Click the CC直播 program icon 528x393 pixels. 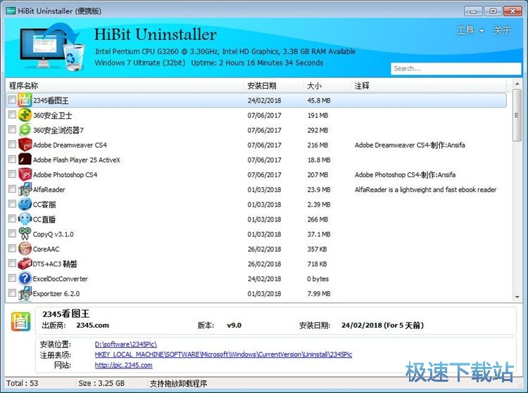25,219
